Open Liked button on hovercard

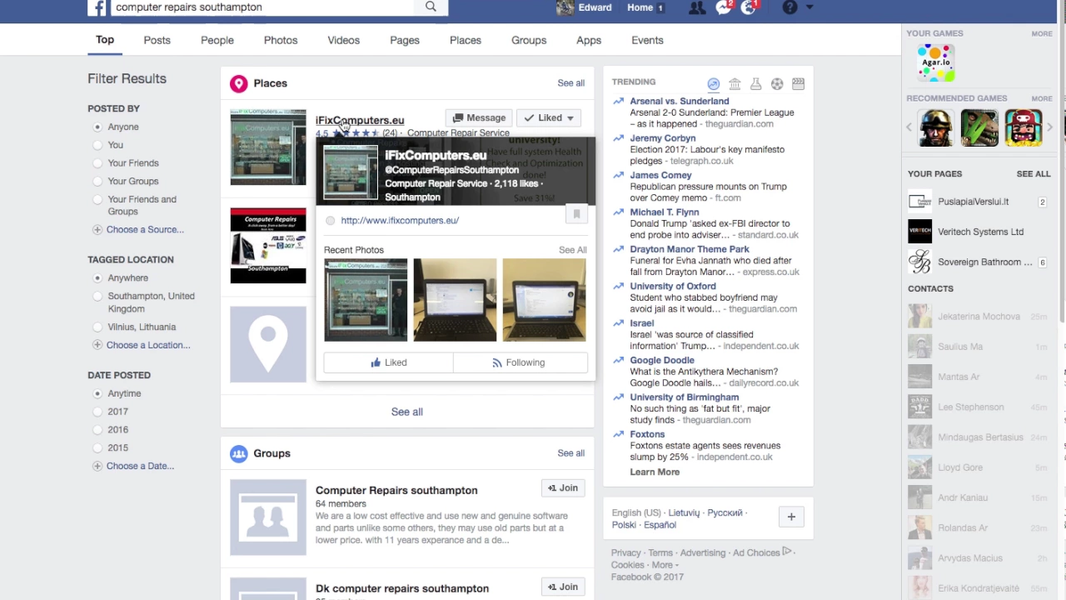click(389, 362)
